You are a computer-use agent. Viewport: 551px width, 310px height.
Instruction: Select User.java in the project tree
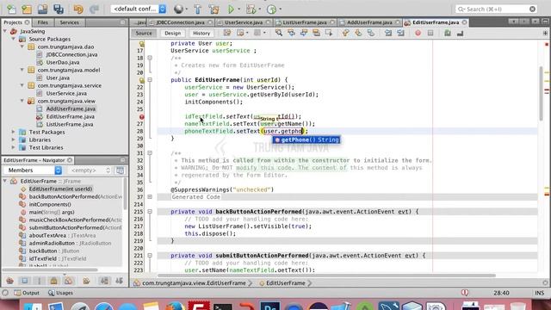click(x=58, y=77)
